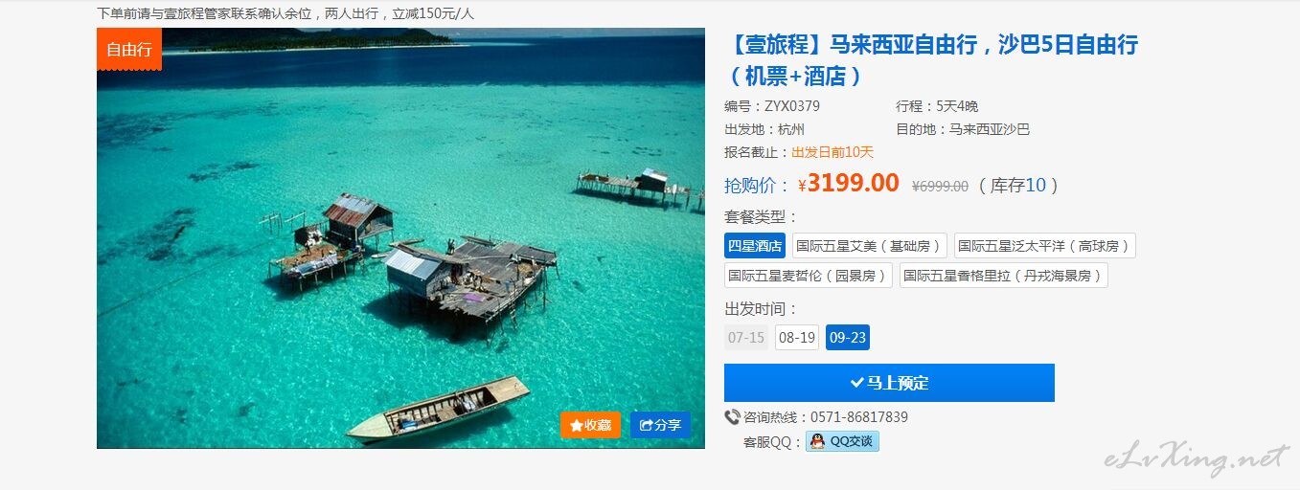Click the checkmark icon on the 马上预定 button
This screenshot has width=1300, height=490.
click(x=856, y=383)
